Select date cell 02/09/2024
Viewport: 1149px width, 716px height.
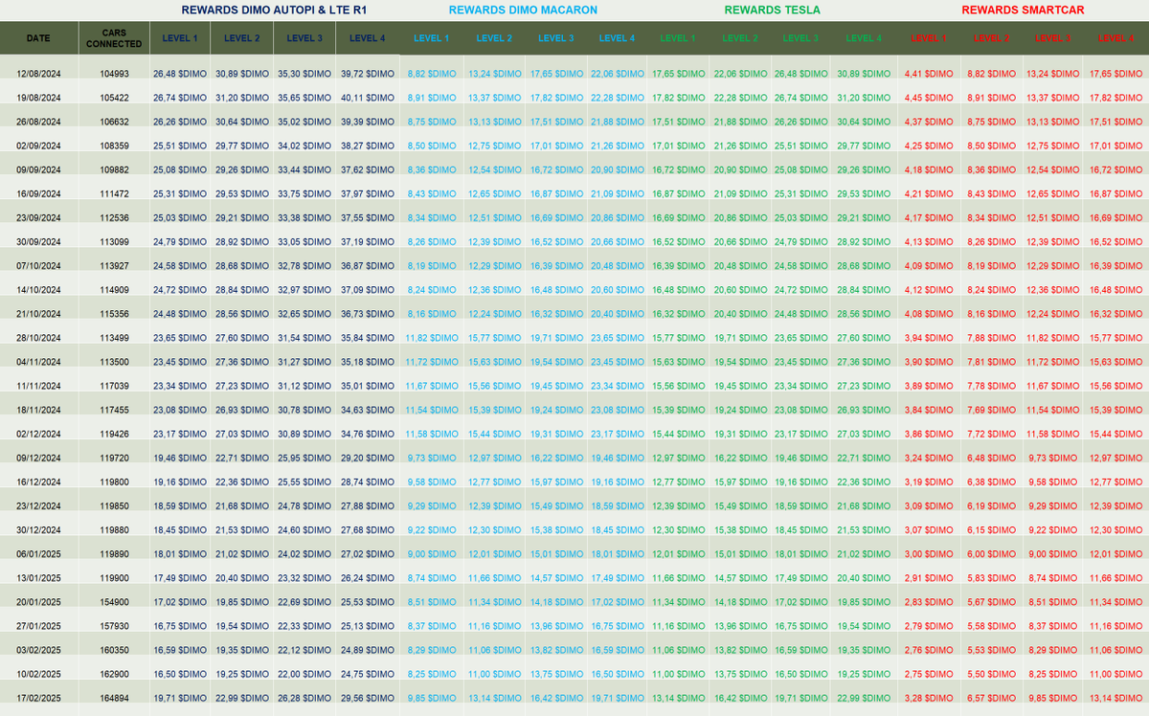tap(38, 145)
